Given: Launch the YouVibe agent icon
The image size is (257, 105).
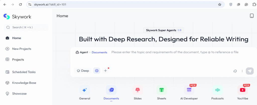Looking at the screenshot, I should (242, 90).
